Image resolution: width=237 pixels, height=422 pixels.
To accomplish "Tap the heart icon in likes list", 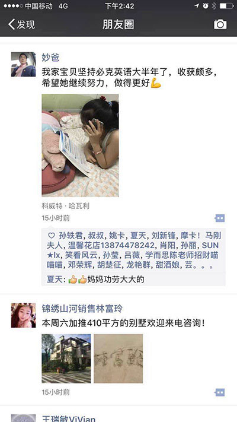I will click(52, 236).
